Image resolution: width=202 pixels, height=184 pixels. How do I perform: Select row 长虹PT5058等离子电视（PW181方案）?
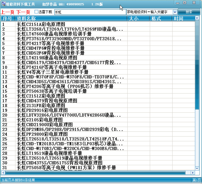tap(98, 167)
